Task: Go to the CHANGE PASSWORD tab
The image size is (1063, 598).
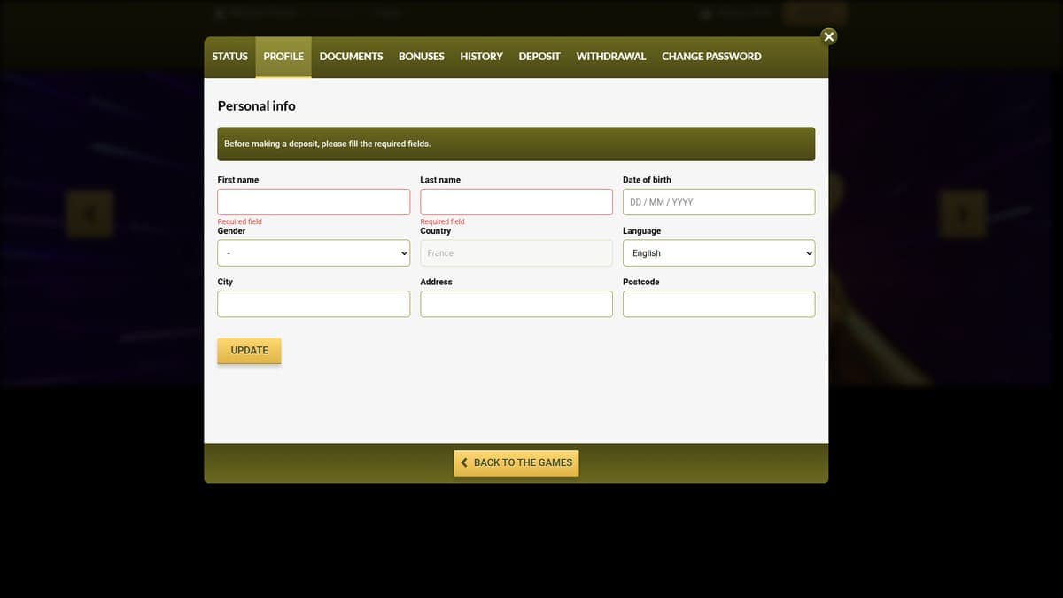Action: (711, 57)
